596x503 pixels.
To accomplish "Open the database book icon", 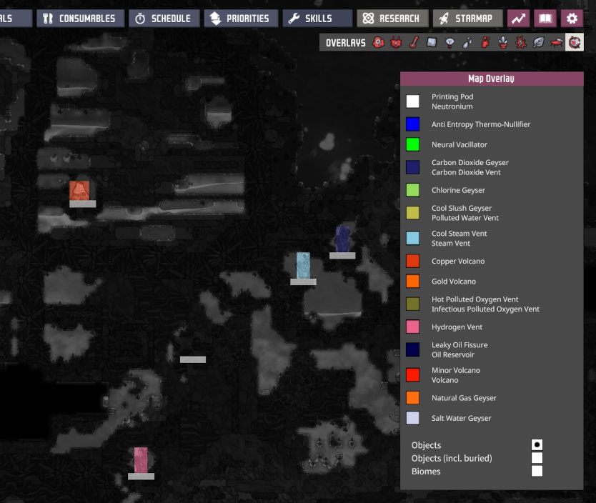I will (x=545, y=19).
